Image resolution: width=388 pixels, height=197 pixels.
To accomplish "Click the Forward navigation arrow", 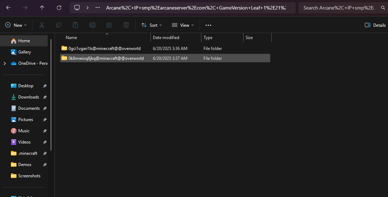I will pos(25,8).
